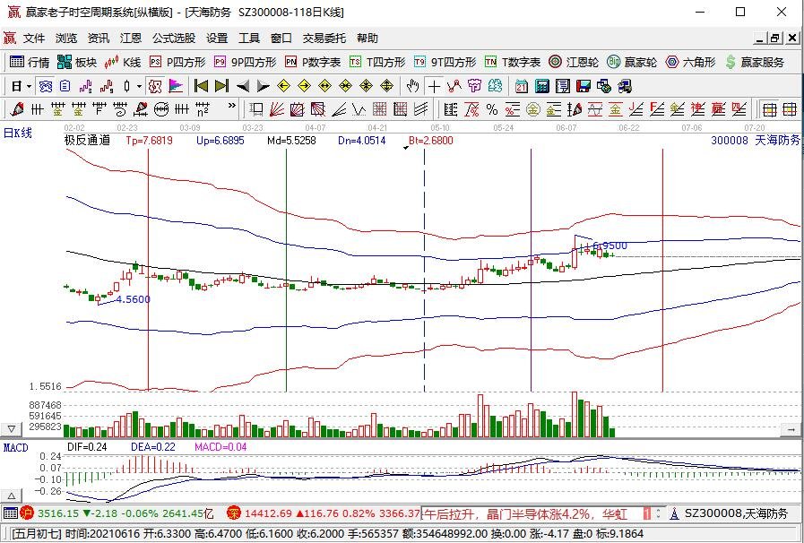Toggle the flag indicator icon

tap(176, 86)
